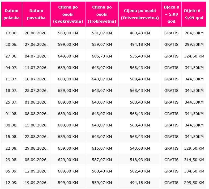The image size is (209, 189).
Task: Click the 'Cijena po osobi (četverokrevetna)' header
Action: 140,14
